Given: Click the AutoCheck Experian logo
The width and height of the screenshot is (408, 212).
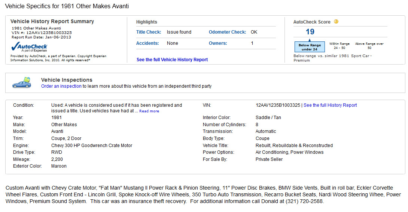Looking at the screenshot, I should (29, 47).
